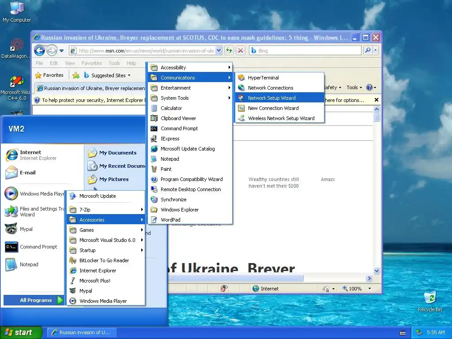Launch WordPad
The image size is (452, 339).
click(190, 220)
